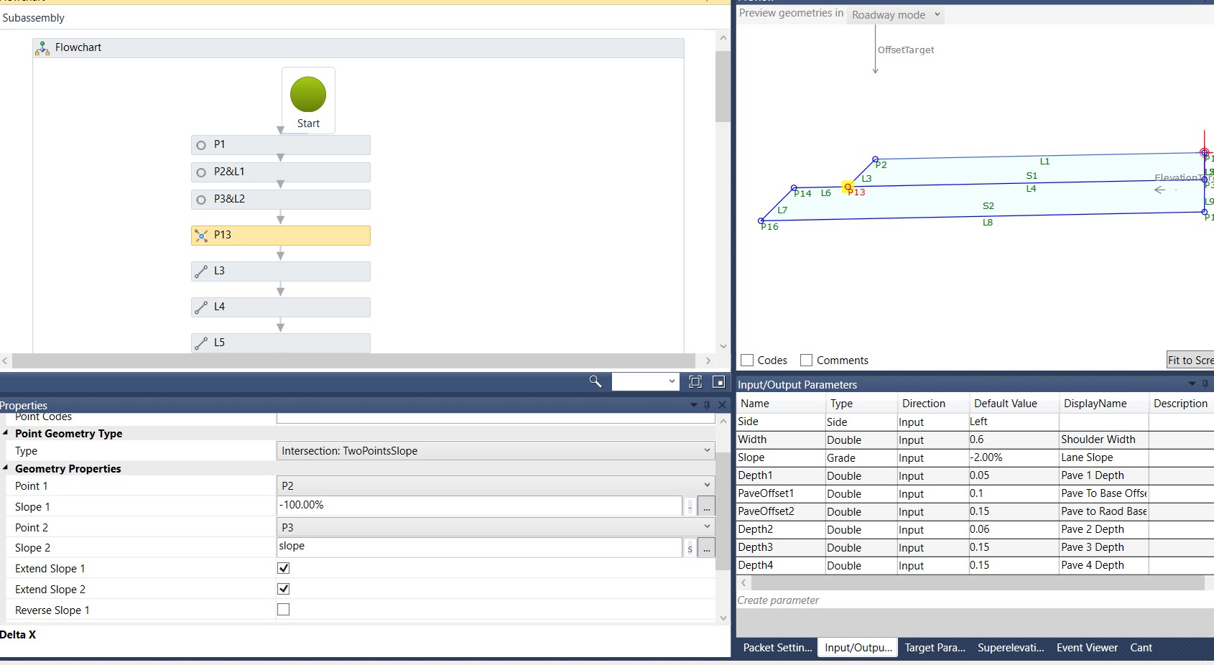Switch to the Target Parameters tab
1214x665 pixels.
pyautogui.click(x=935, y=647)
